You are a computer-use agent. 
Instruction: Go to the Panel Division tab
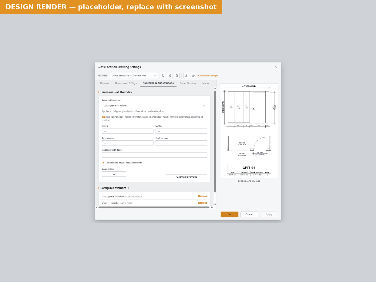(188, 83)
